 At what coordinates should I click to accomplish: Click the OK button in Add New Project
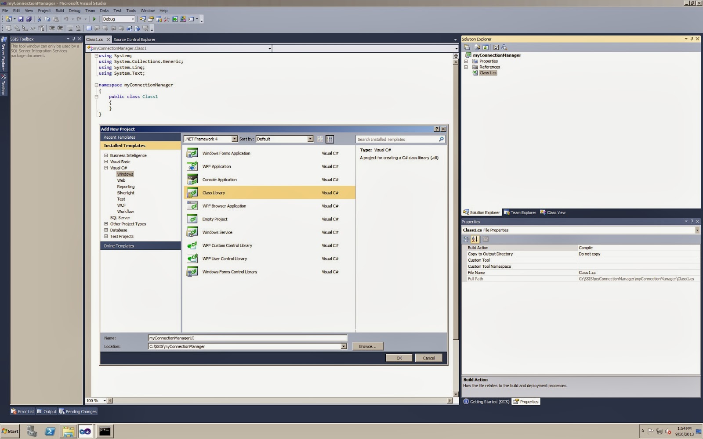(399, 358)
